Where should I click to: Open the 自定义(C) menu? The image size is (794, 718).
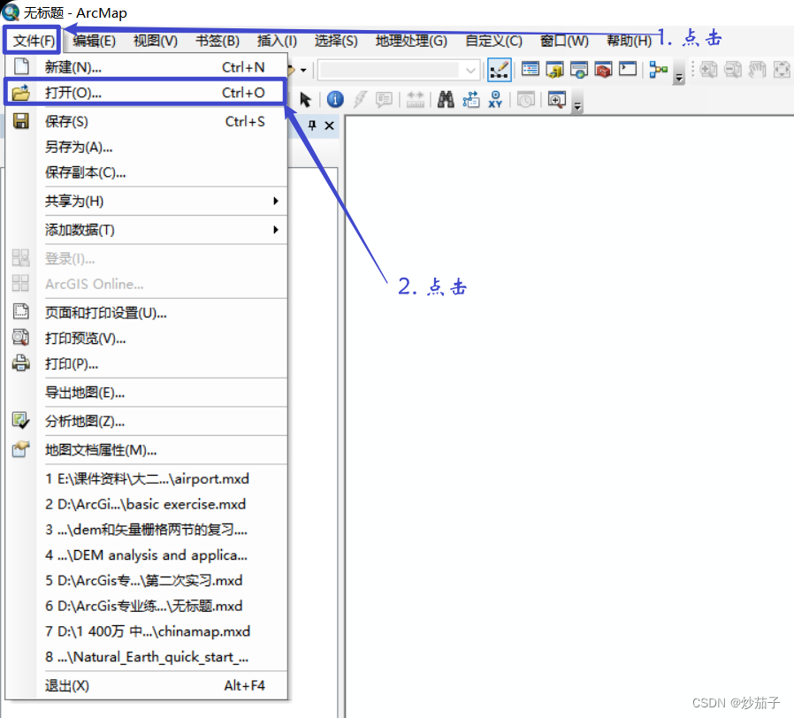[x=493, y=41]
